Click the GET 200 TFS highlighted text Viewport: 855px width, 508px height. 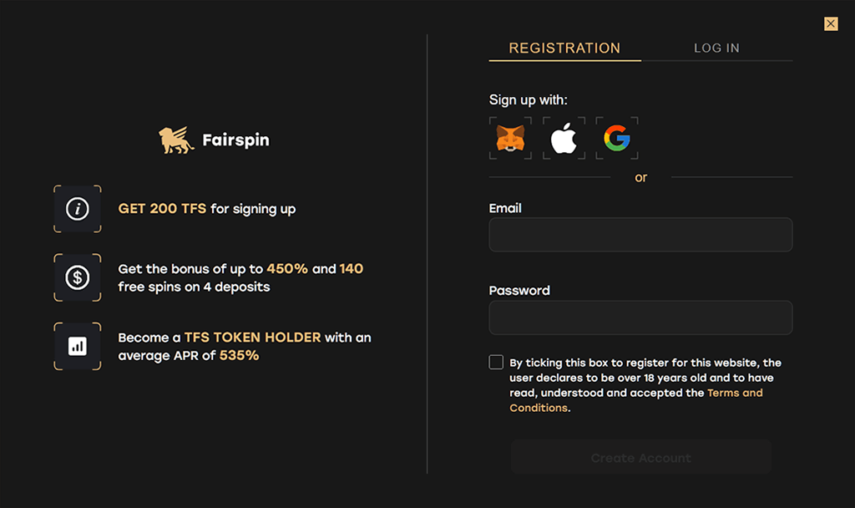coord(162,209)
